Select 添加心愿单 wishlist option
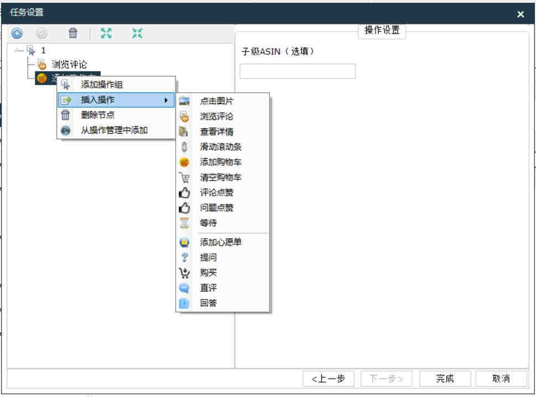The height and width of the screenshot is (397, 536). [220, 242]
